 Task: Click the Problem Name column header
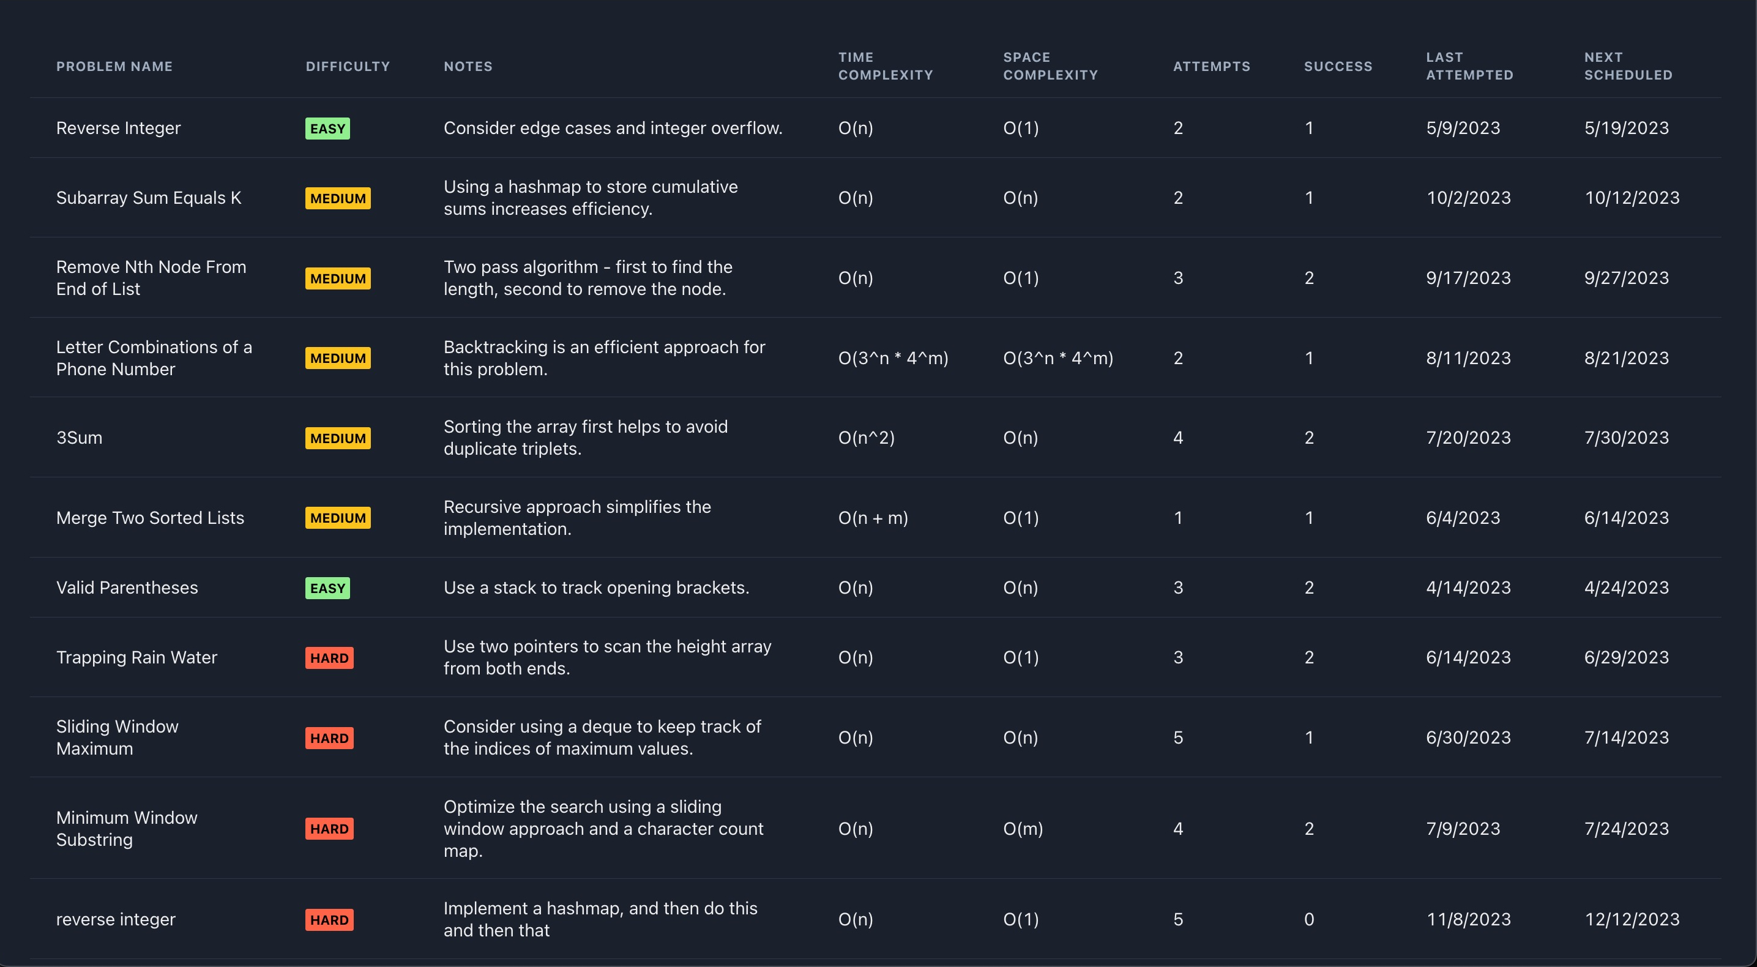pos(114,66)
